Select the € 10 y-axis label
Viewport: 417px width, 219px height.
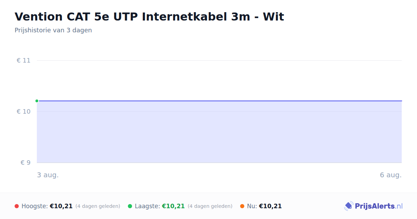(24, 112)
